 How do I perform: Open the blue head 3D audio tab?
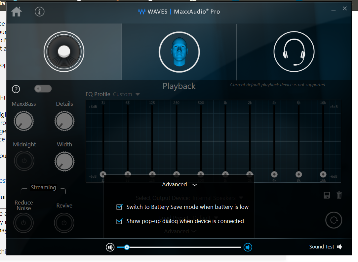point(179,52)
